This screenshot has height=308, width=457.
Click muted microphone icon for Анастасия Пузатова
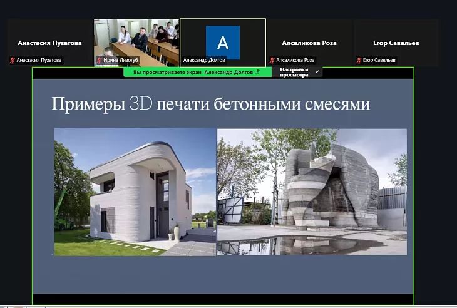tap(13, 60)
